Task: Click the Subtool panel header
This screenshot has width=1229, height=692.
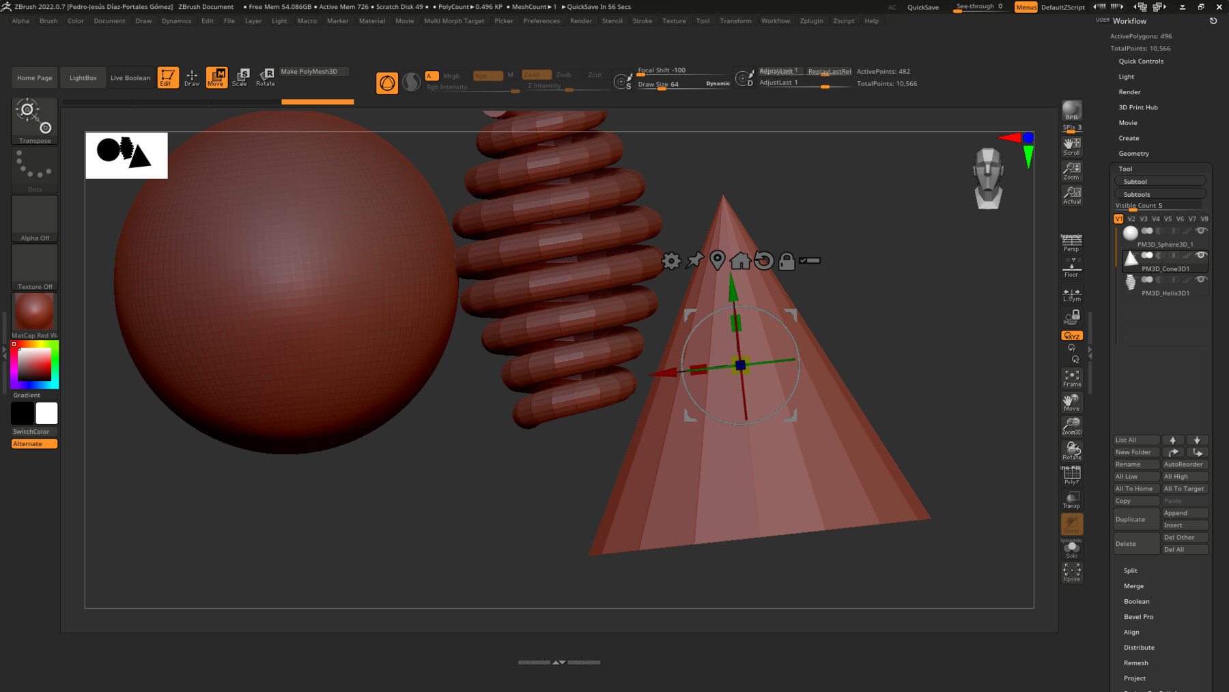Action: pos(1160,180)
